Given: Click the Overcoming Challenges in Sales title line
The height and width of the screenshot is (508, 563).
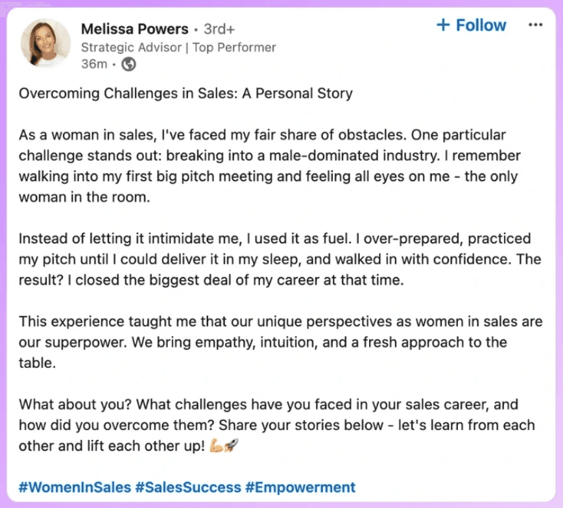Looking at the screenshot, I should point(186,93).
